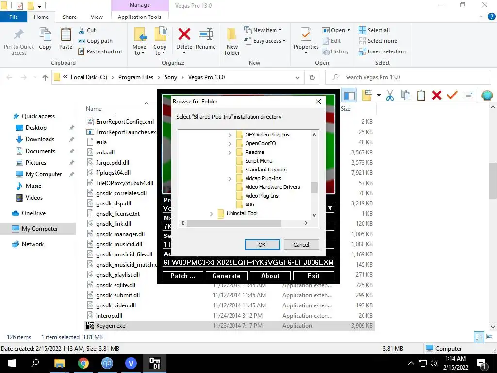
Task: Click the secondary toolbar scissors icon
Action: 390,95
